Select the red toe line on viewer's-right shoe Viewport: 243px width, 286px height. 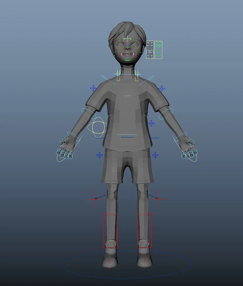click(x=145, y=263)
